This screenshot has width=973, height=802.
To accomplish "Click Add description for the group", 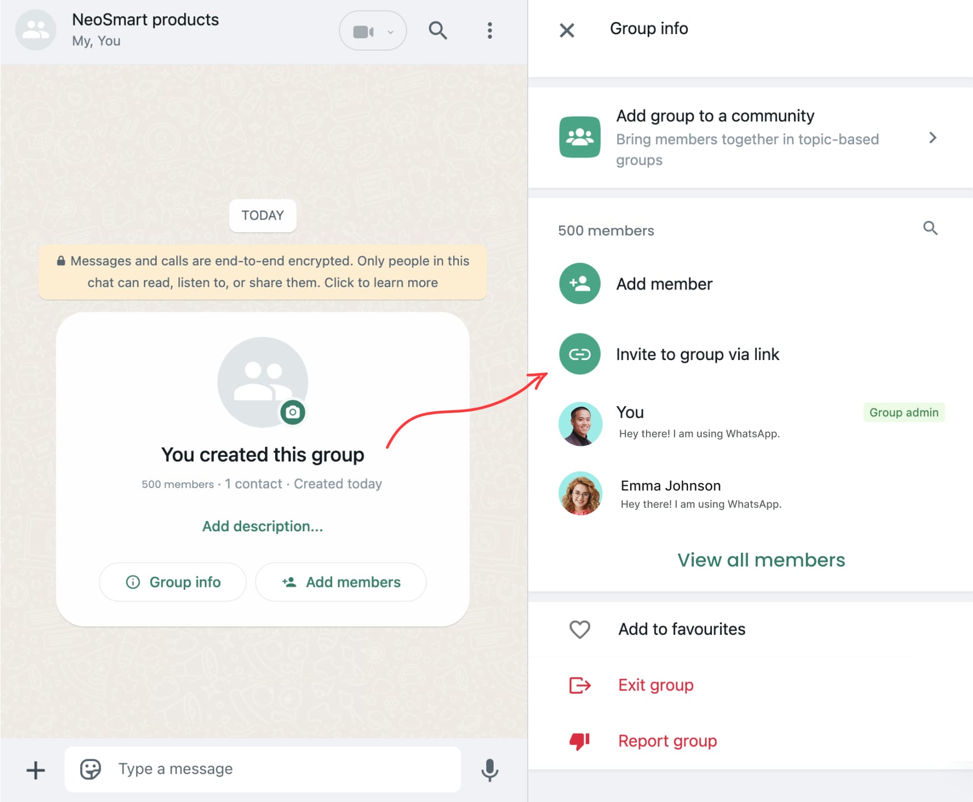I will (x=262, y=526).
